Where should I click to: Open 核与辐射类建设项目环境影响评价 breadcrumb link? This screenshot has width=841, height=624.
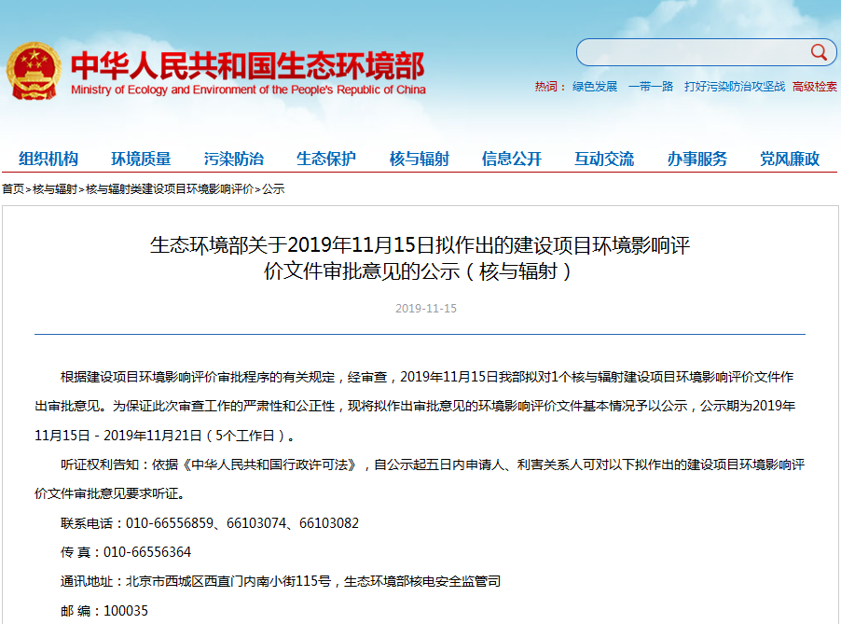(x=170, y=188)
